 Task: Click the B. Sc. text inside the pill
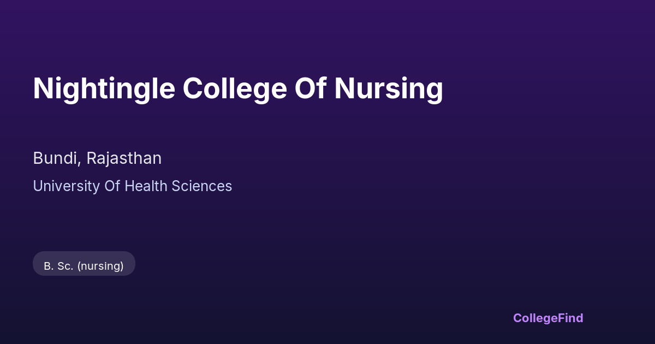click(58, 266)
